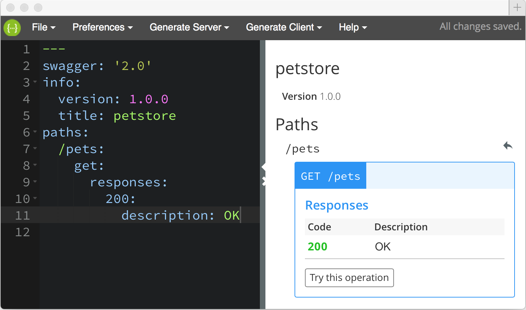Click the pane divider left arrow handle
Viewport: 526px width, 310px height.
(263, 167)
